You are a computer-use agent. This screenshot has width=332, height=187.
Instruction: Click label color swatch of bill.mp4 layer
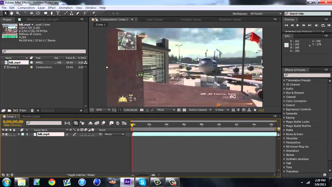point(23,134)
